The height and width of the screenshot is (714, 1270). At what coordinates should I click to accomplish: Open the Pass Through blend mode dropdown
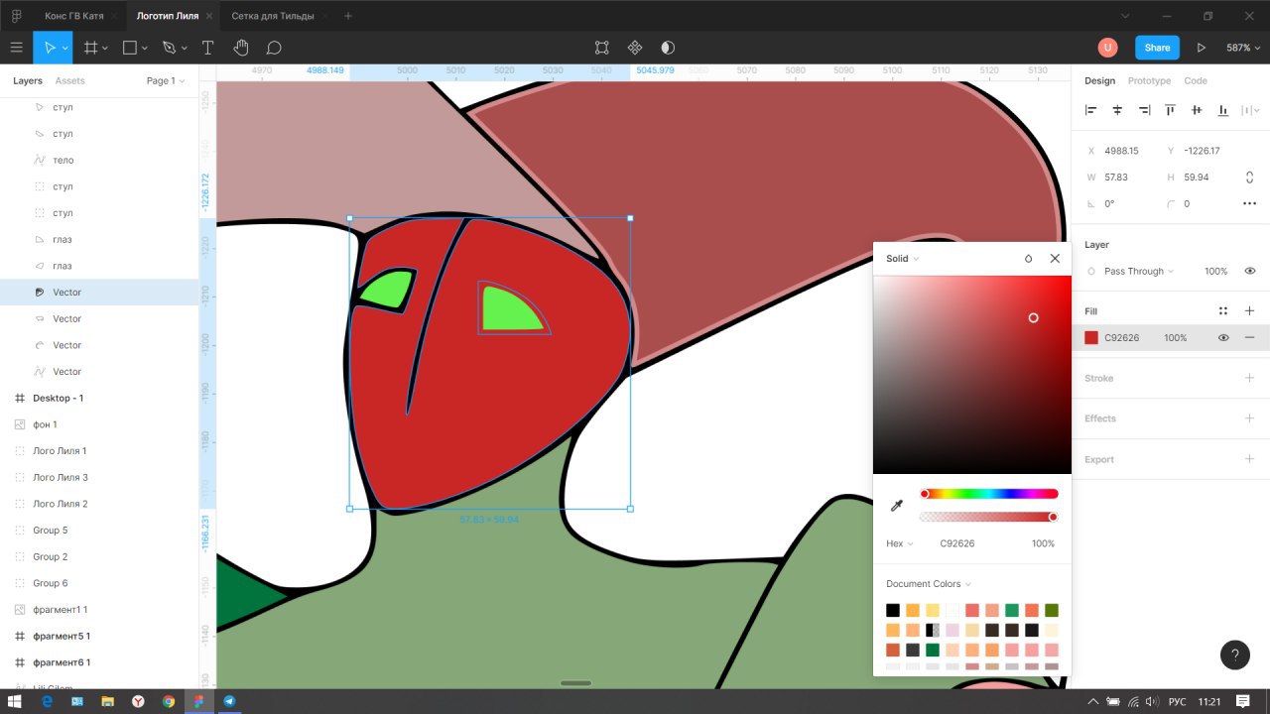point(1139,271)
